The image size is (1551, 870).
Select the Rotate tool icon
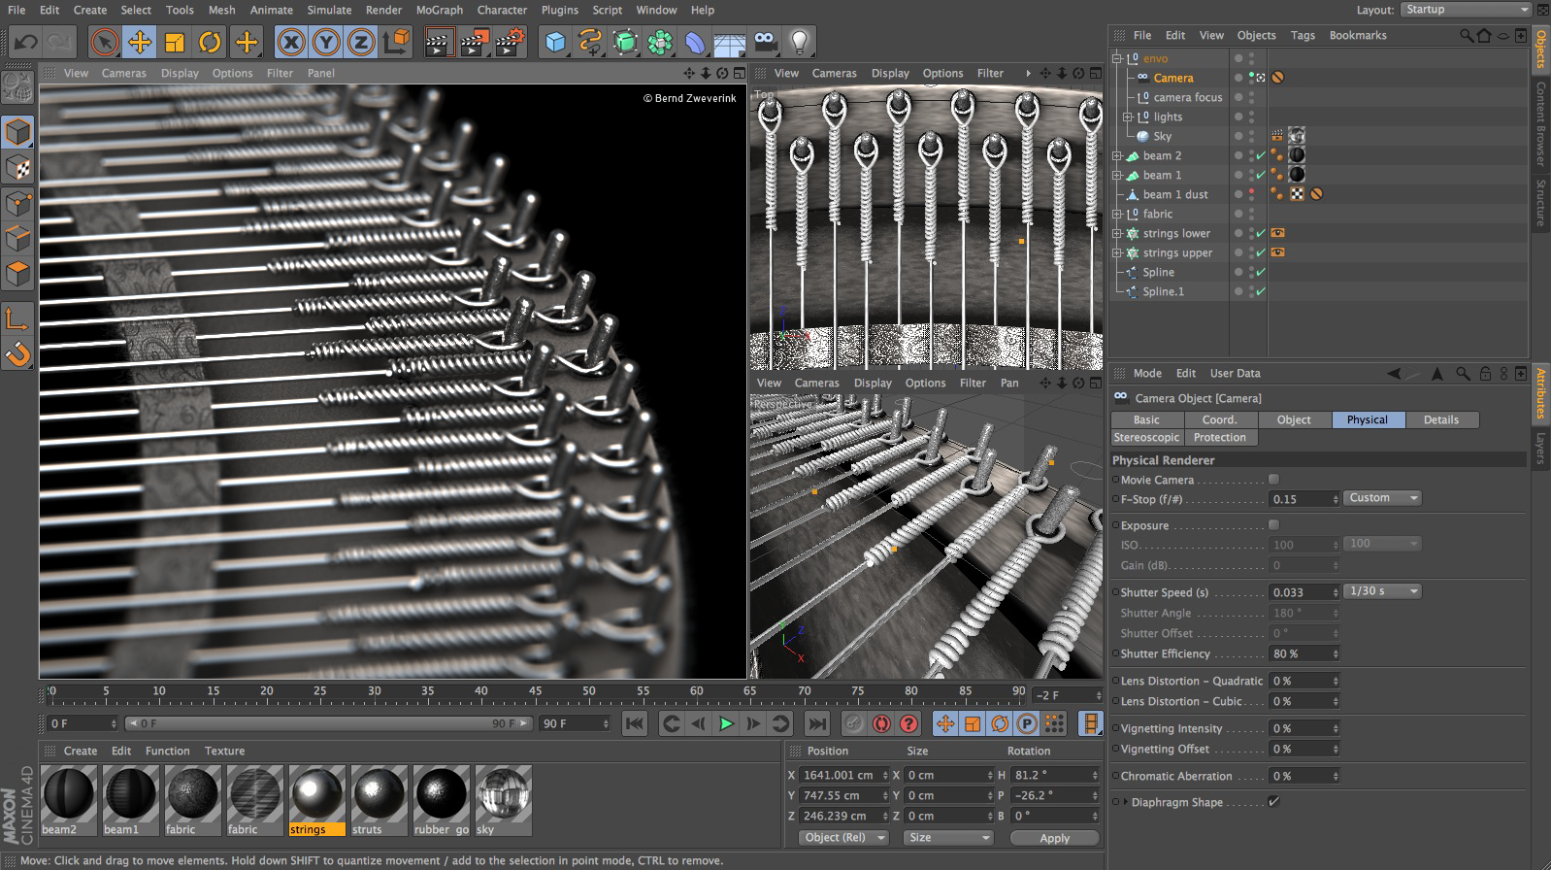[210, 42]
